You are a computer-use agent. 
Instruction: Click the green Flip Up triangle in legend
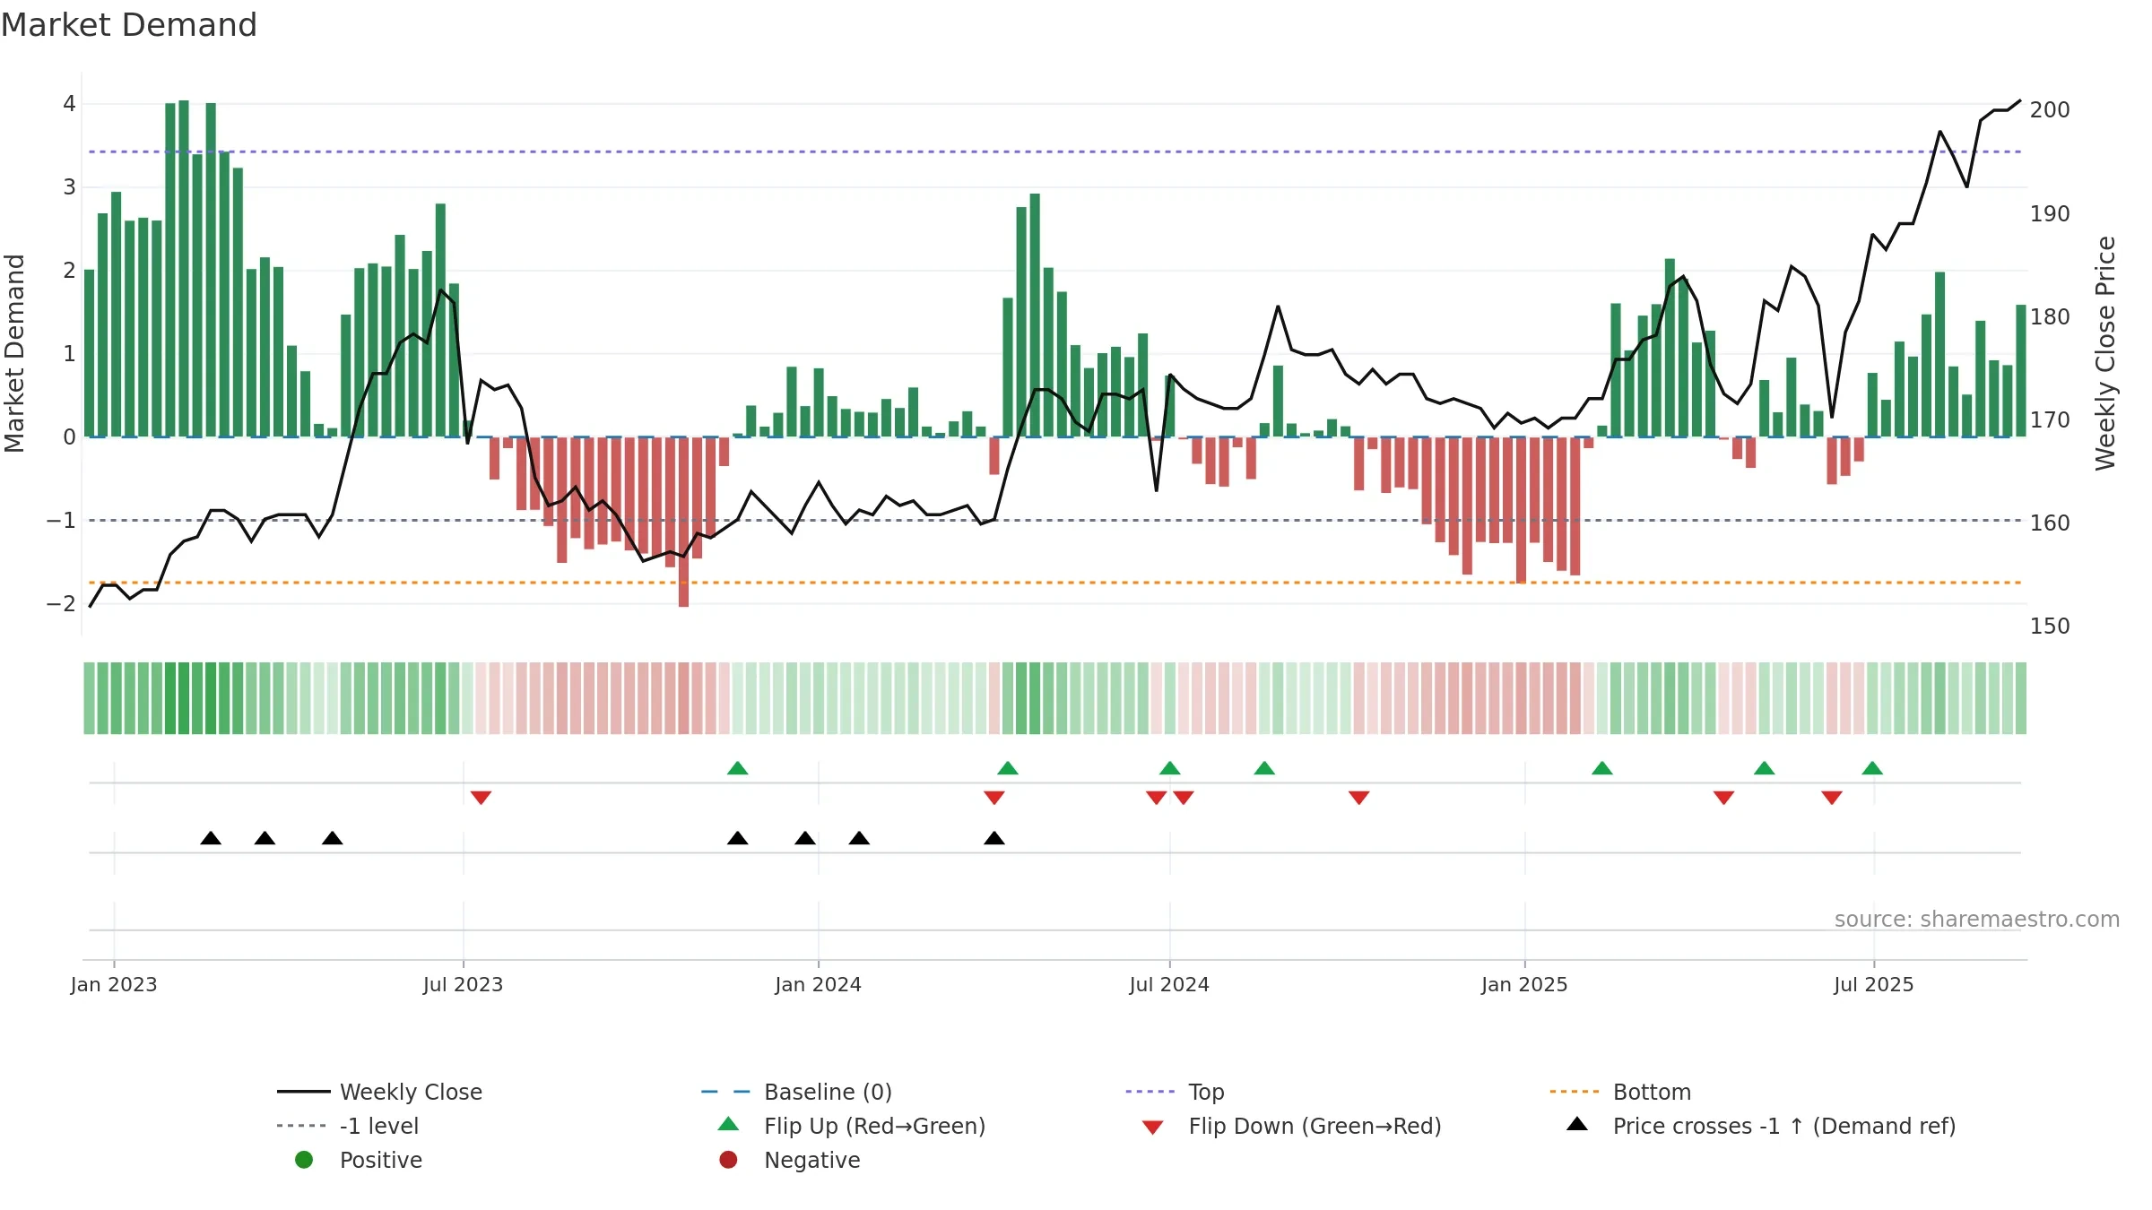click(x=729, y=1124)
